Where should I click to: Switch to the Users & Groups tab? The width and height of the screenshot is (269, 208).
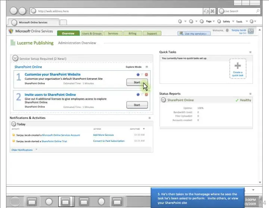click(x=92, y=33)
